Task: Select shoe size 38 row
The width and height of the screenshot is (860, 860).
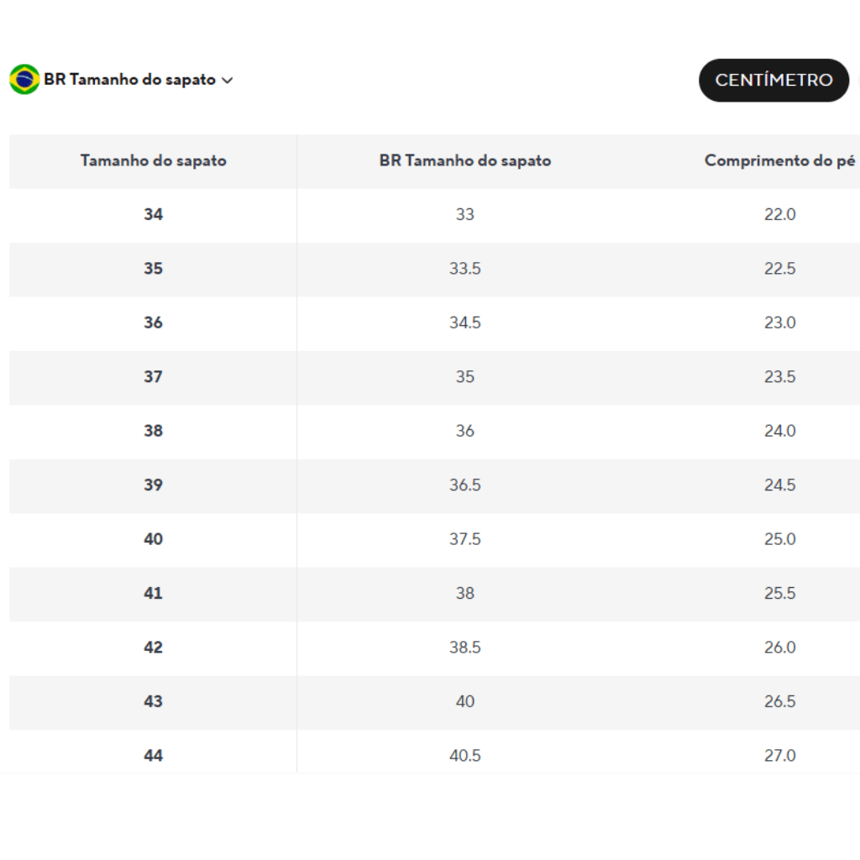Action: (x=434, y=431)
